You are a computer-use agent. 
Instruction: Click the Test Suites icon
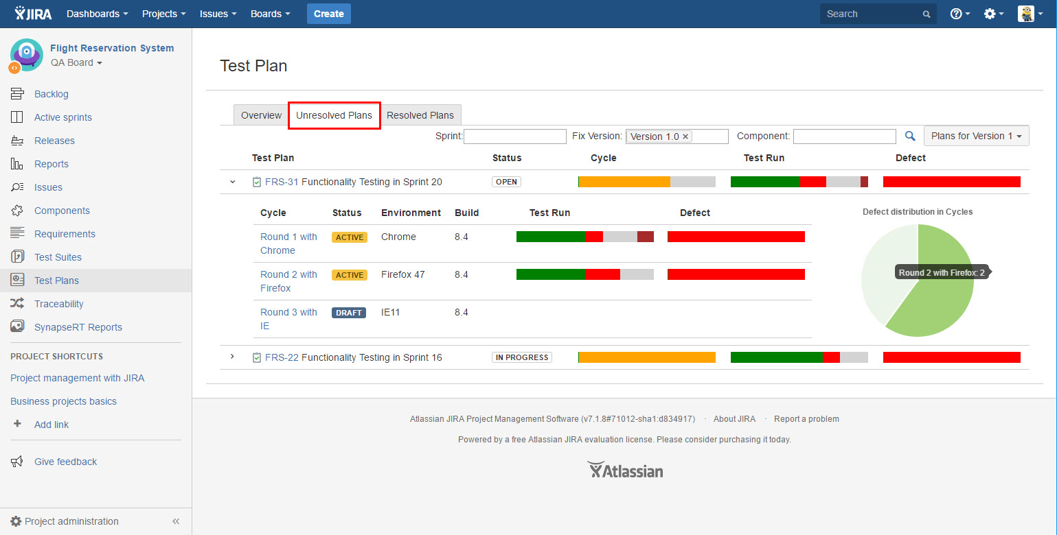coord(17,257)
